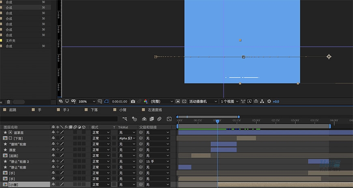
Task: Click the 父级和链接 column header
Action: click(x=148, y=127)
